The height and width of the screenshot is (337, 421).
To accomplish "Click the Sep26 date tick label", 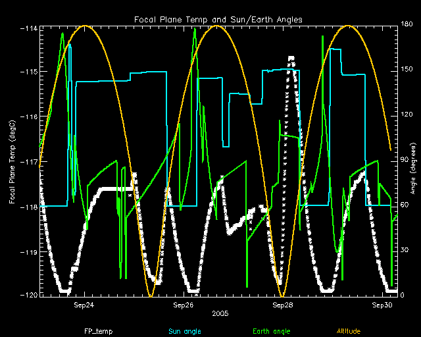I will (184, 305).
